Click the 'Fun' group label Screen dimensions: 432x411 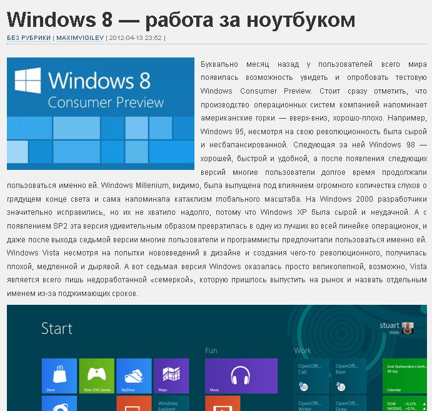tap(211, 350)
